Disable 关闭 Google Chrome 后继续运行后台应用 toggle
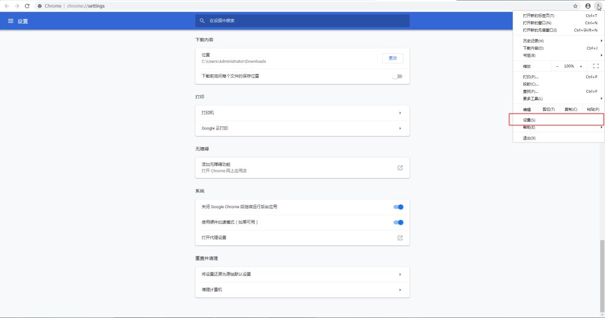 [x=398, y=207]
